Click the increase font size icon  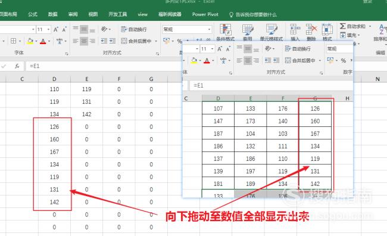[x=56, y=30]
